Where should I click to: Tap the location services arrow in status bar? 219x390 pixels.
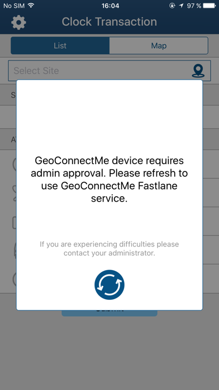182,6
